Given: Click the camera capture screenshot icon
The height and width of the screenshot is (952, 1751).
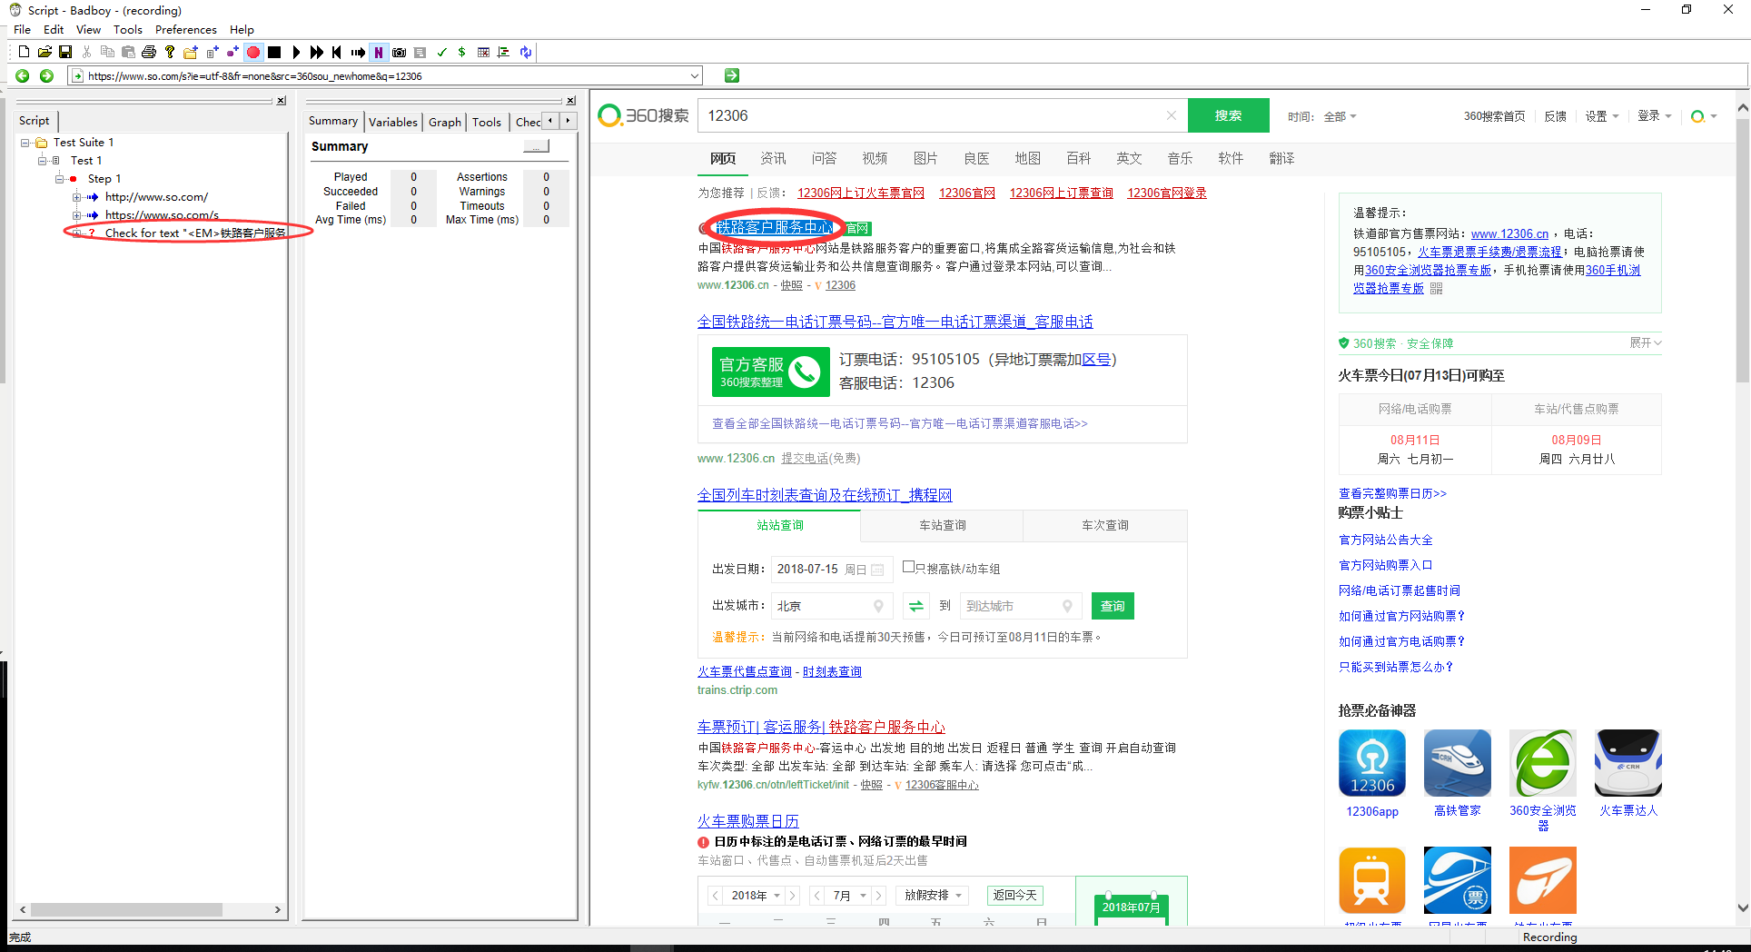Looking at the screenshot, I should (399, 52).
